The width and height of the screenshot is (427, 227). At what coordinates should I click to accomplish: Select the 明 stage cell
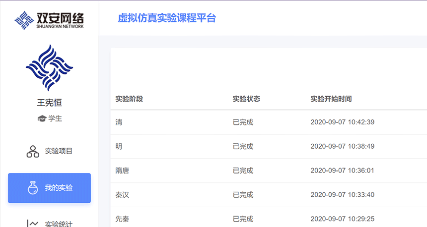pos(119,146)
